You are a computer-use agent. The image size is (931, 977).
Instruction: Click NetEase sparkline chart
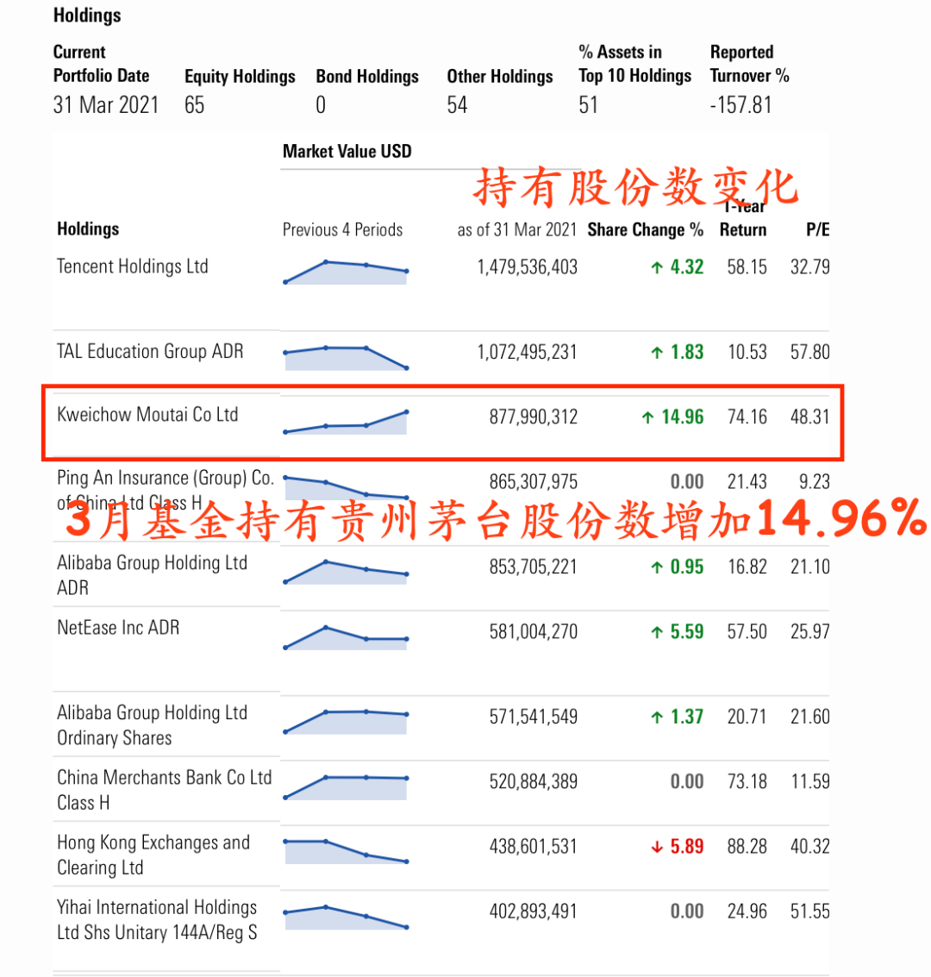tap(346, 637)
